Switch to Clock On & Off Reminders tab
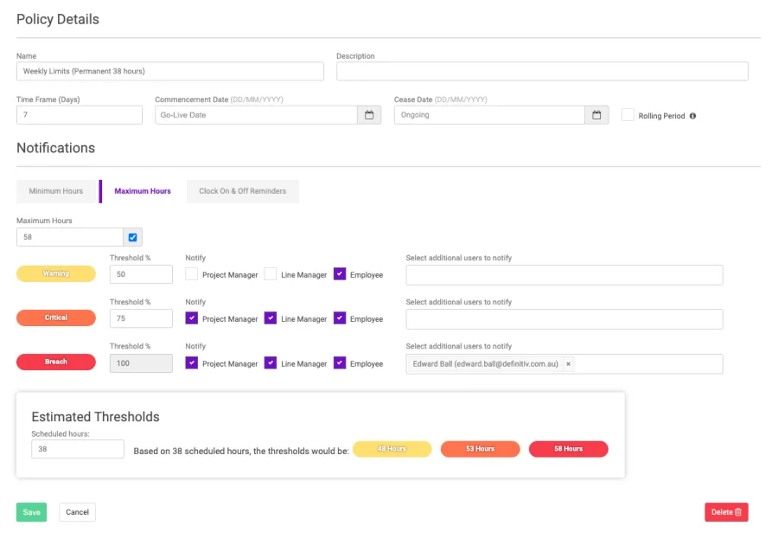Image resolution: width=778 pixels, height=545 pixels. click(x=242, y=191)
